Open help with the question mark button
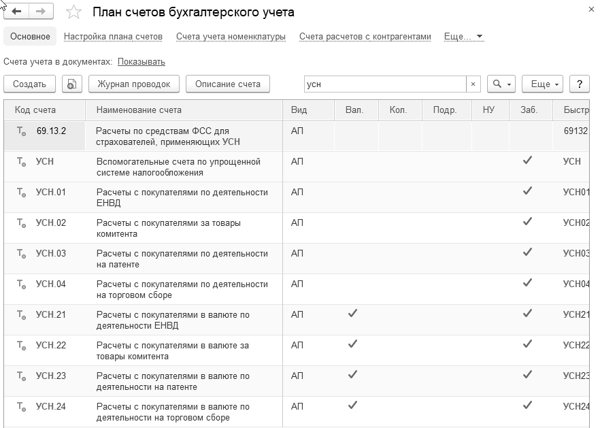 click(x=579, y=84)
